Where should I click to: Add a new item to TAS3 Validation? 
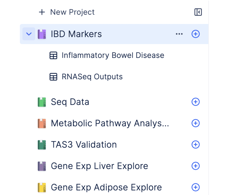(195, 145)
